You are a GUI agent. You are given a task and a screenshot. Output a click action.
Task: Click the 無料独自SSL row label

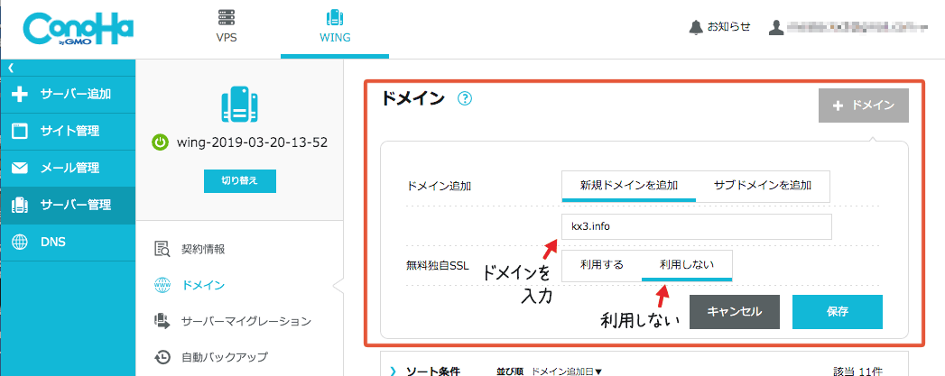[438, 265]
